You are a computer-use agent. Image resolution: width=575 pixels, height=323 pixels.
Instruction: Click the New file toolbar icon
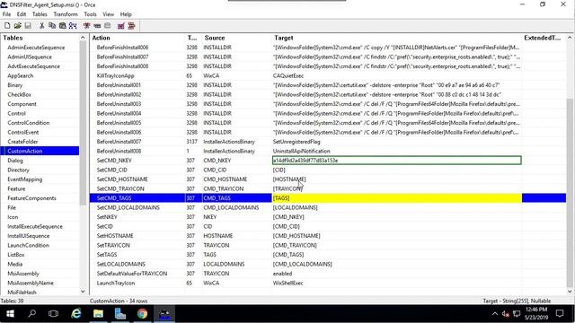7,26
